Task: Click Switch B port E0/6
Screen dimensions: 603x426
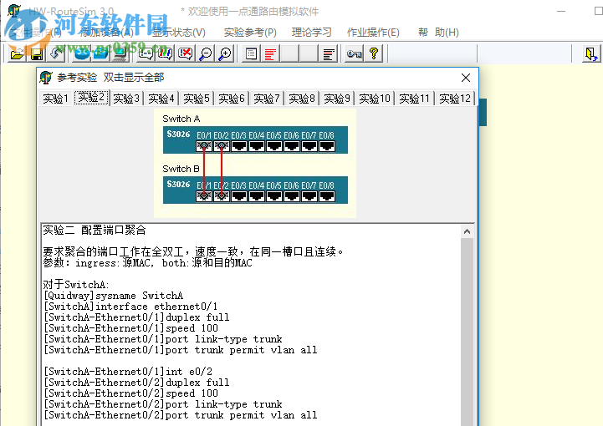Action: pos(292,196)
